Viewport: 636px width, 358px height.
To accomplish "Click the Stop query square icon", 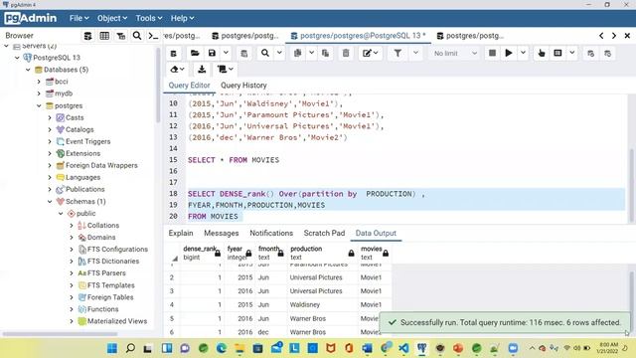I will pyautogui.click(x=492, y=53).
